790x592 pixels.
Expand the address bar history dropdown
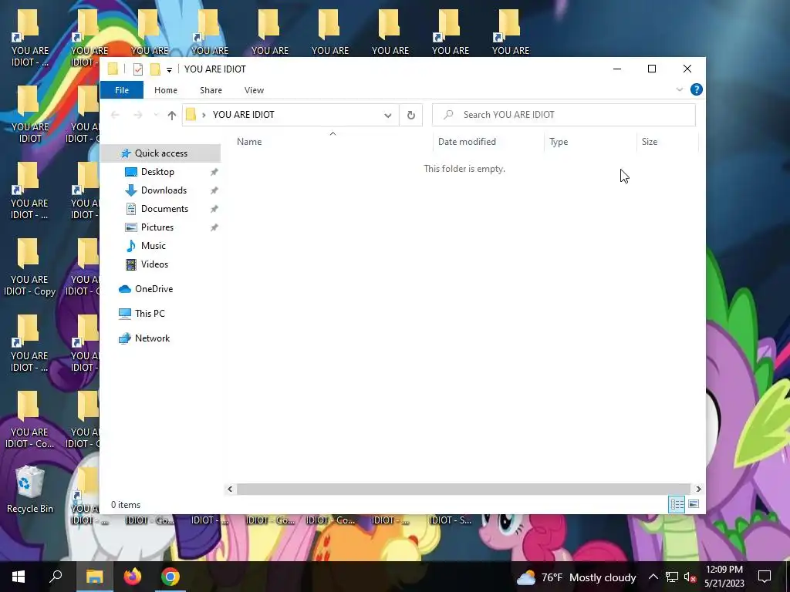[x=388, y=116]
